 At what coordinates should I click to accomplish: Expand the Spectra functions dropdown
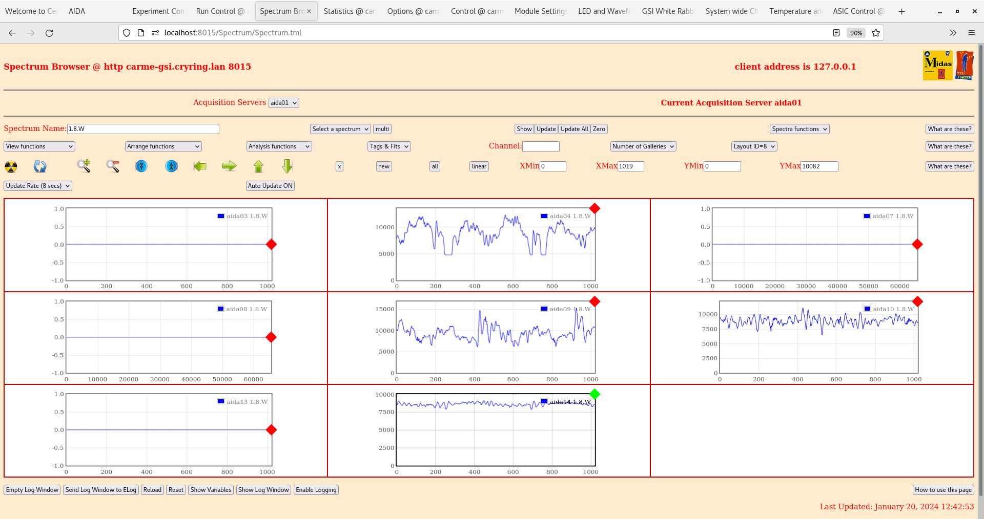[799, 129]
